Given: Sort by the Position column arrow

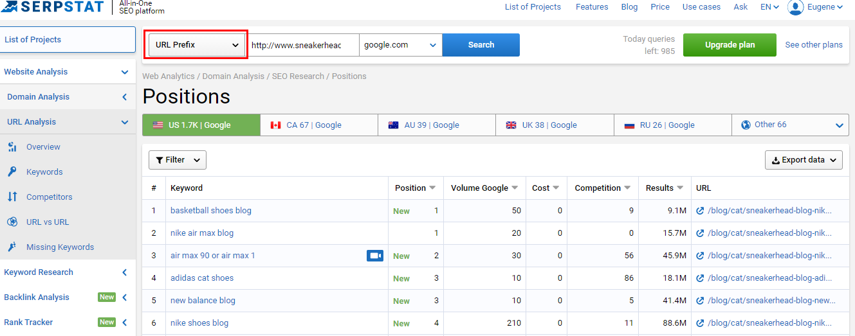Looking at the screenshot, I should coord(432,188).
